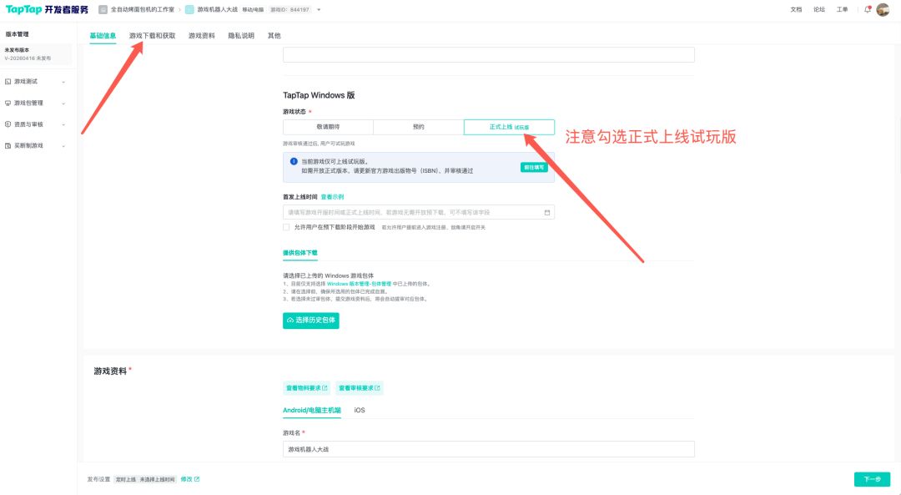Switch to the 其他 tab
This screenshot has width=901, height=495.
click(x=274, y=36)
